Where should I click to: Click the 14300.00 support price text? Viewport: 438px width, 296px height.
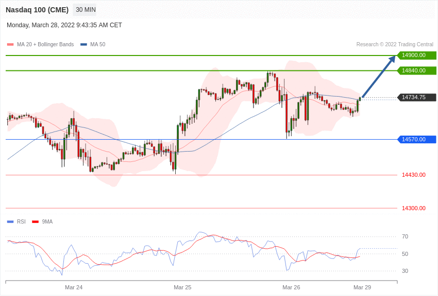414,208
